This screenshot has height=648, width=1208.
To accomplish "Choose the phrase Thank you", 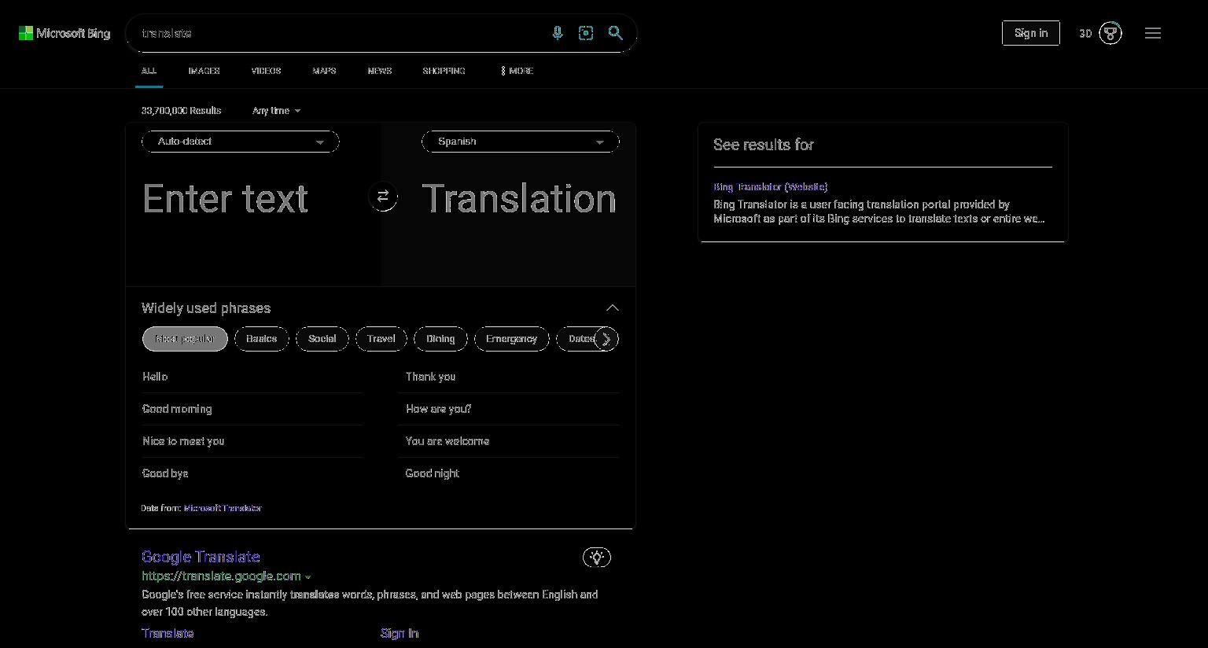I will (431, 377).
